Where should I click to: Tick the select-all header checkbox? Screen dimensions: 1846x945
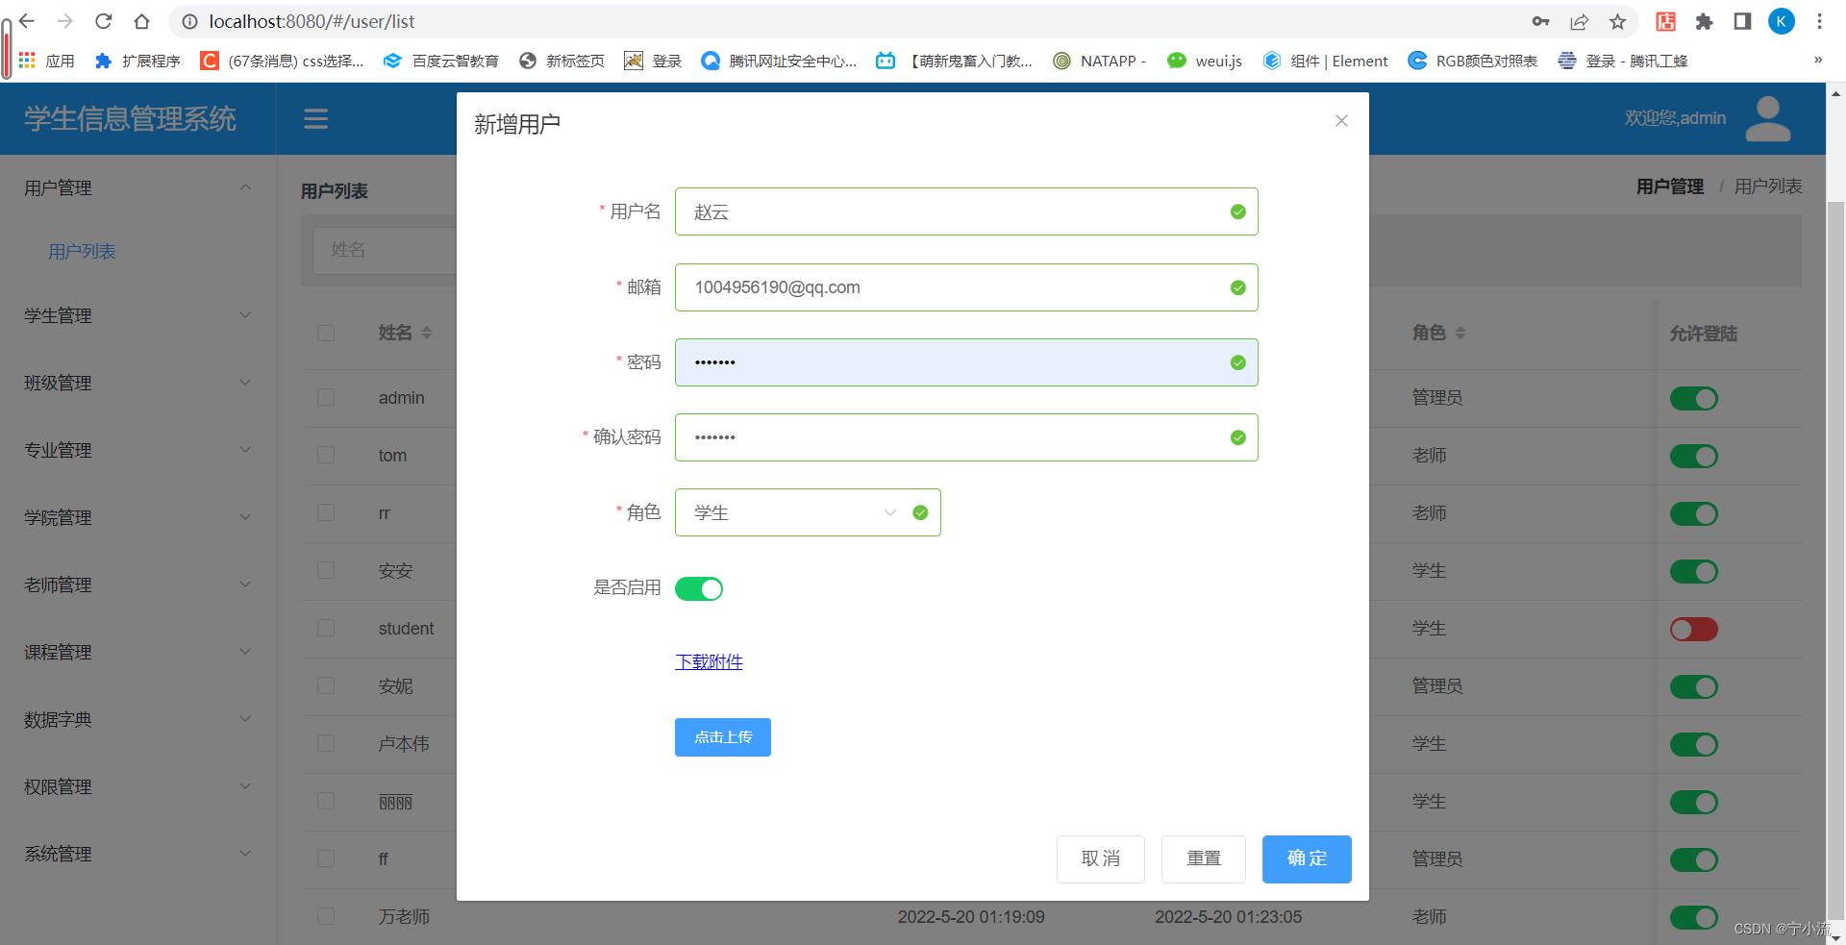[x=326, y=333]
